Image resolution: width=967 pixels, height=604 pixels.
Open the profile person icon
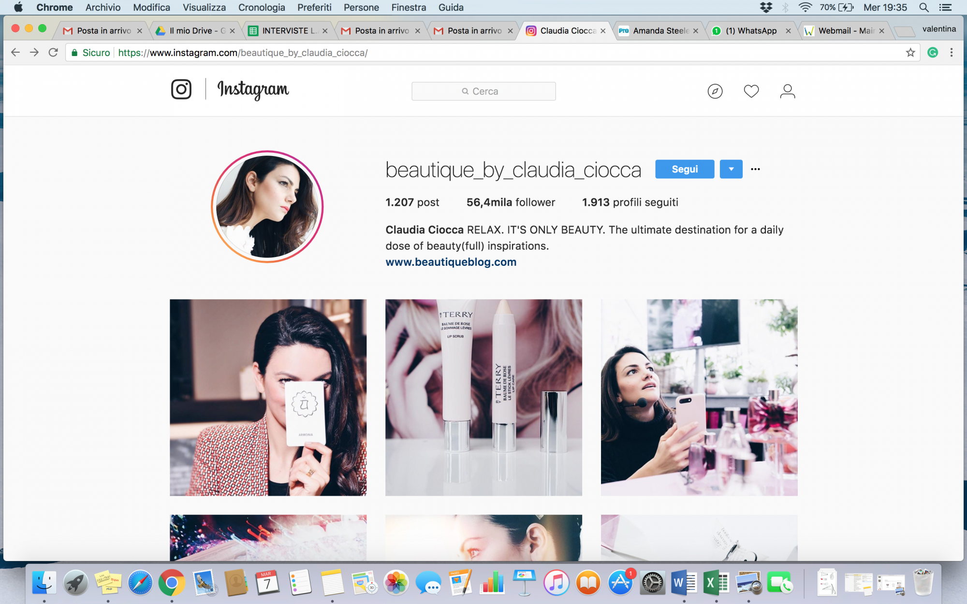click(788, 91)
